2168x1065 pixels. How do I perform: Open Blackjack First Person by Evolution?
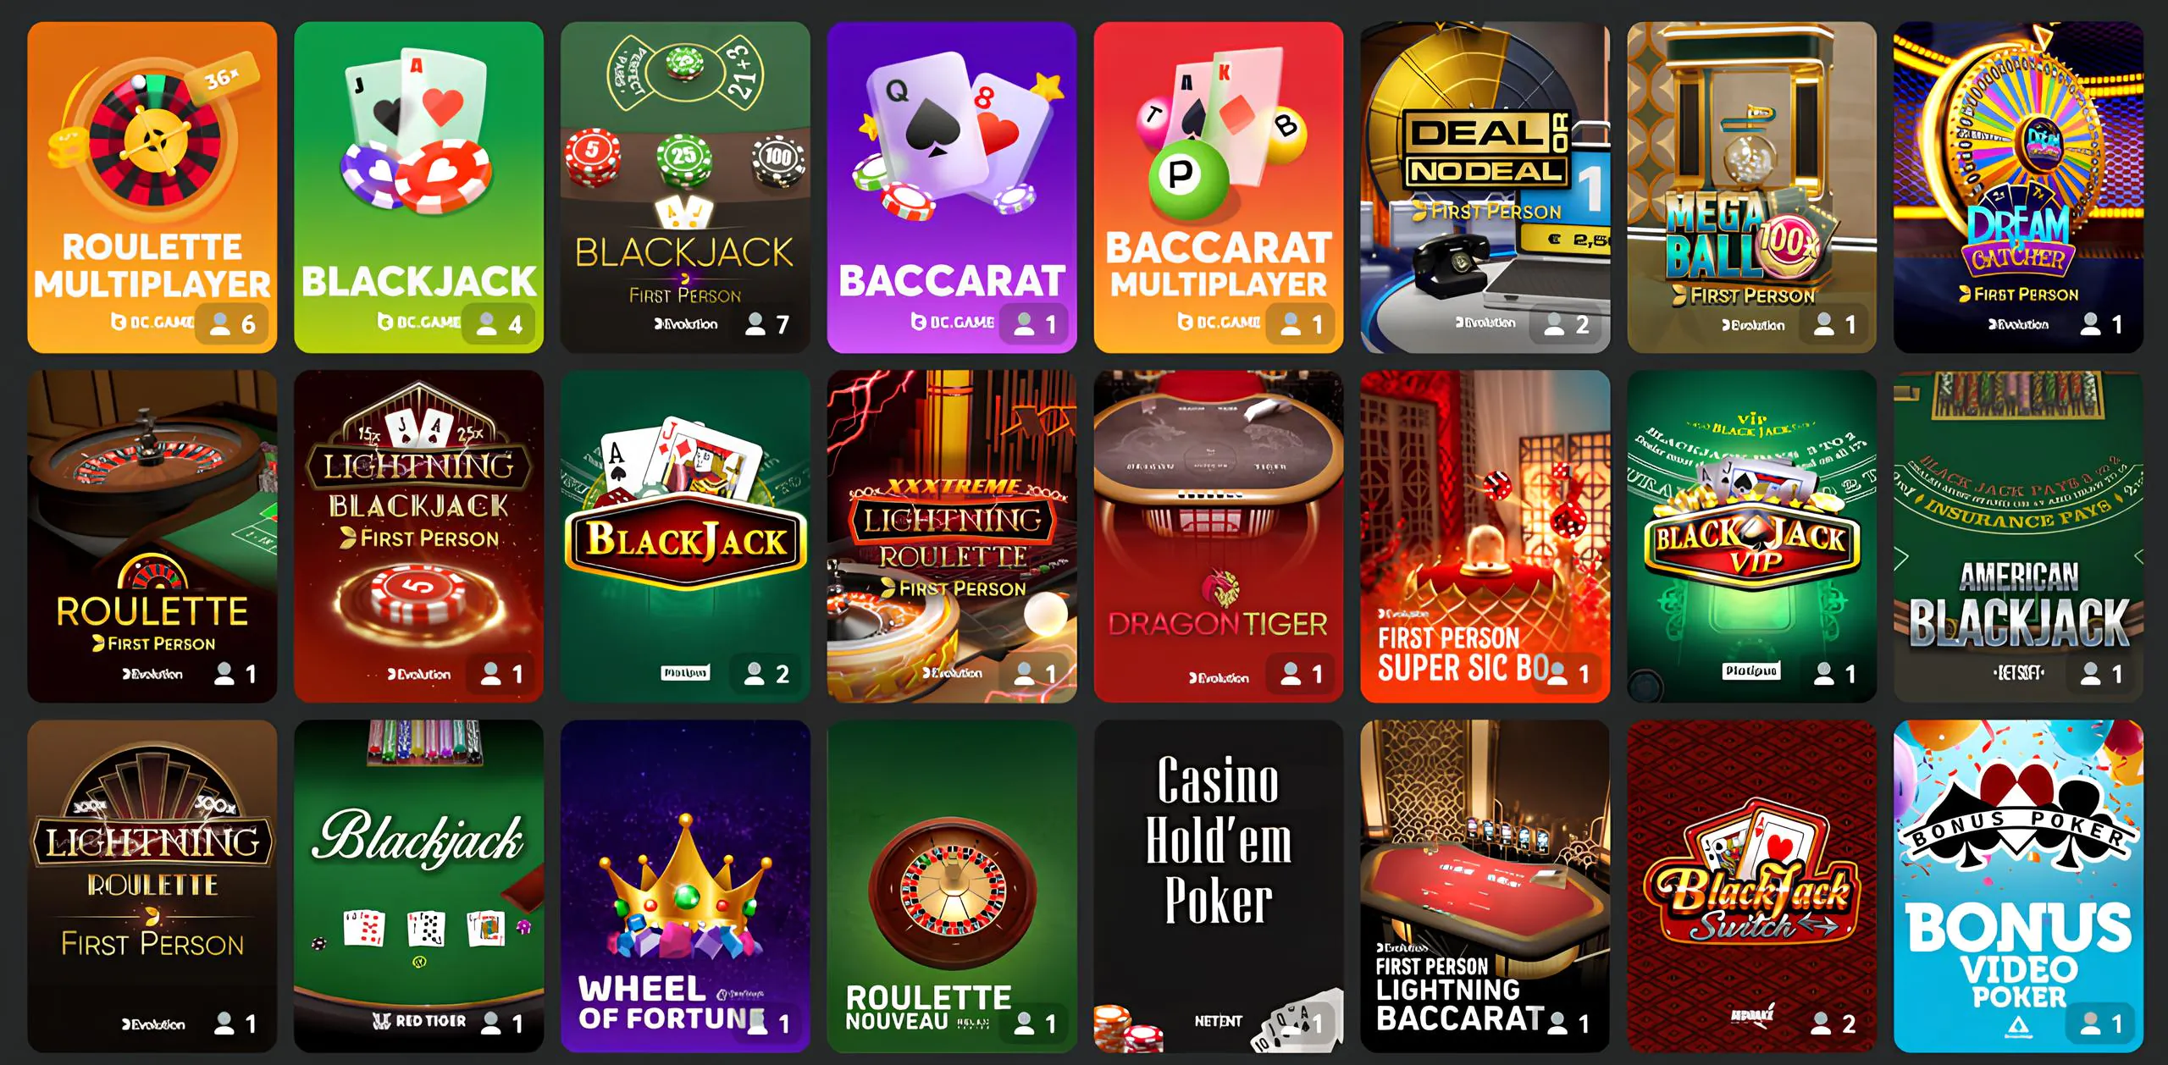(685, 187)
